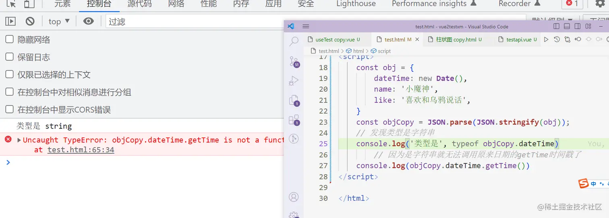The height and width of the screenshot is (218, 609).
Task: Open Source Control view with 51 badge
Action: [294, 62]
